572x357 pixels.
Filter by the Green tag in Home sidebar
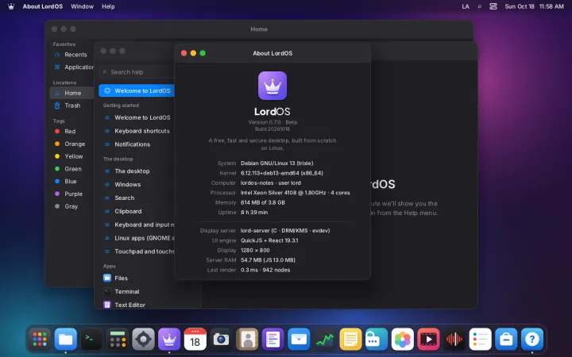click(71, 169)
